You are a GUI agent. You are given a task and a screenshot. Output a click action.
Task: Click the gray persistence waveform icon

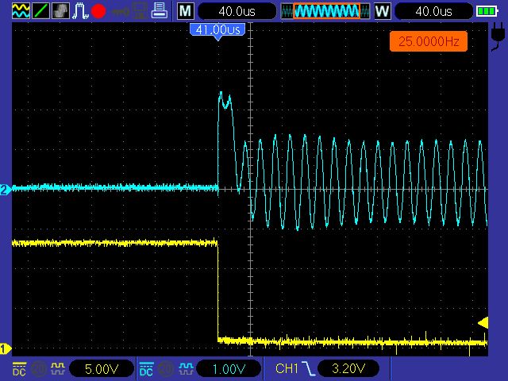(60, 11)
